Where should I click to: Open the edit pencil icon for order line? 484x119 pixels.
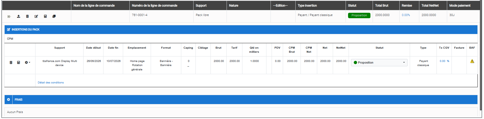36,16
